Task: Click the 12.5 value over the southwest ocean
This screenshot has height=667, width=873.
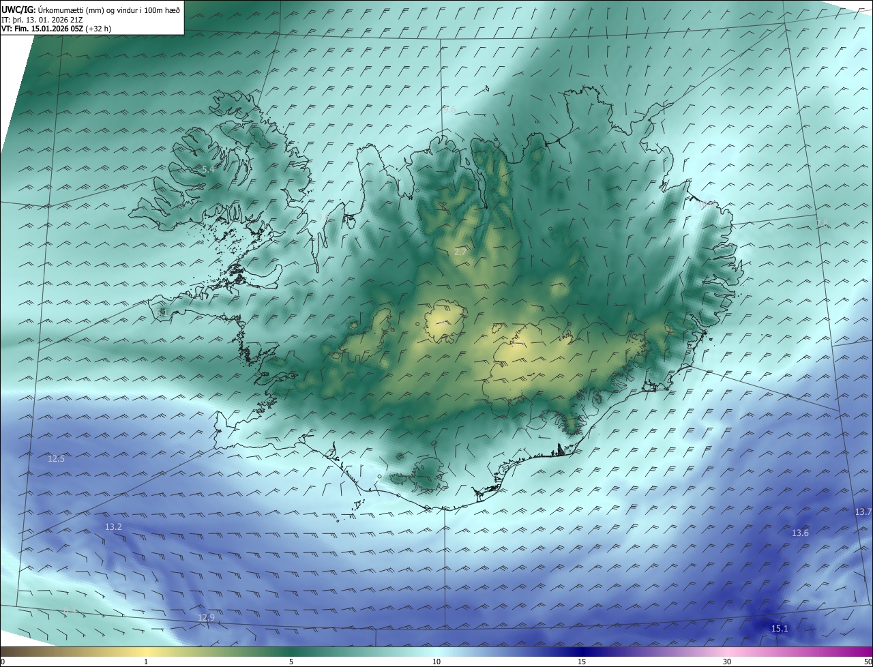Action: pos(56,458)
